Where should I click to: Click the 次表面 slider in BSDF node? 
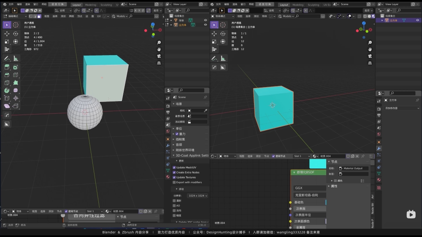tap(309, 208)
